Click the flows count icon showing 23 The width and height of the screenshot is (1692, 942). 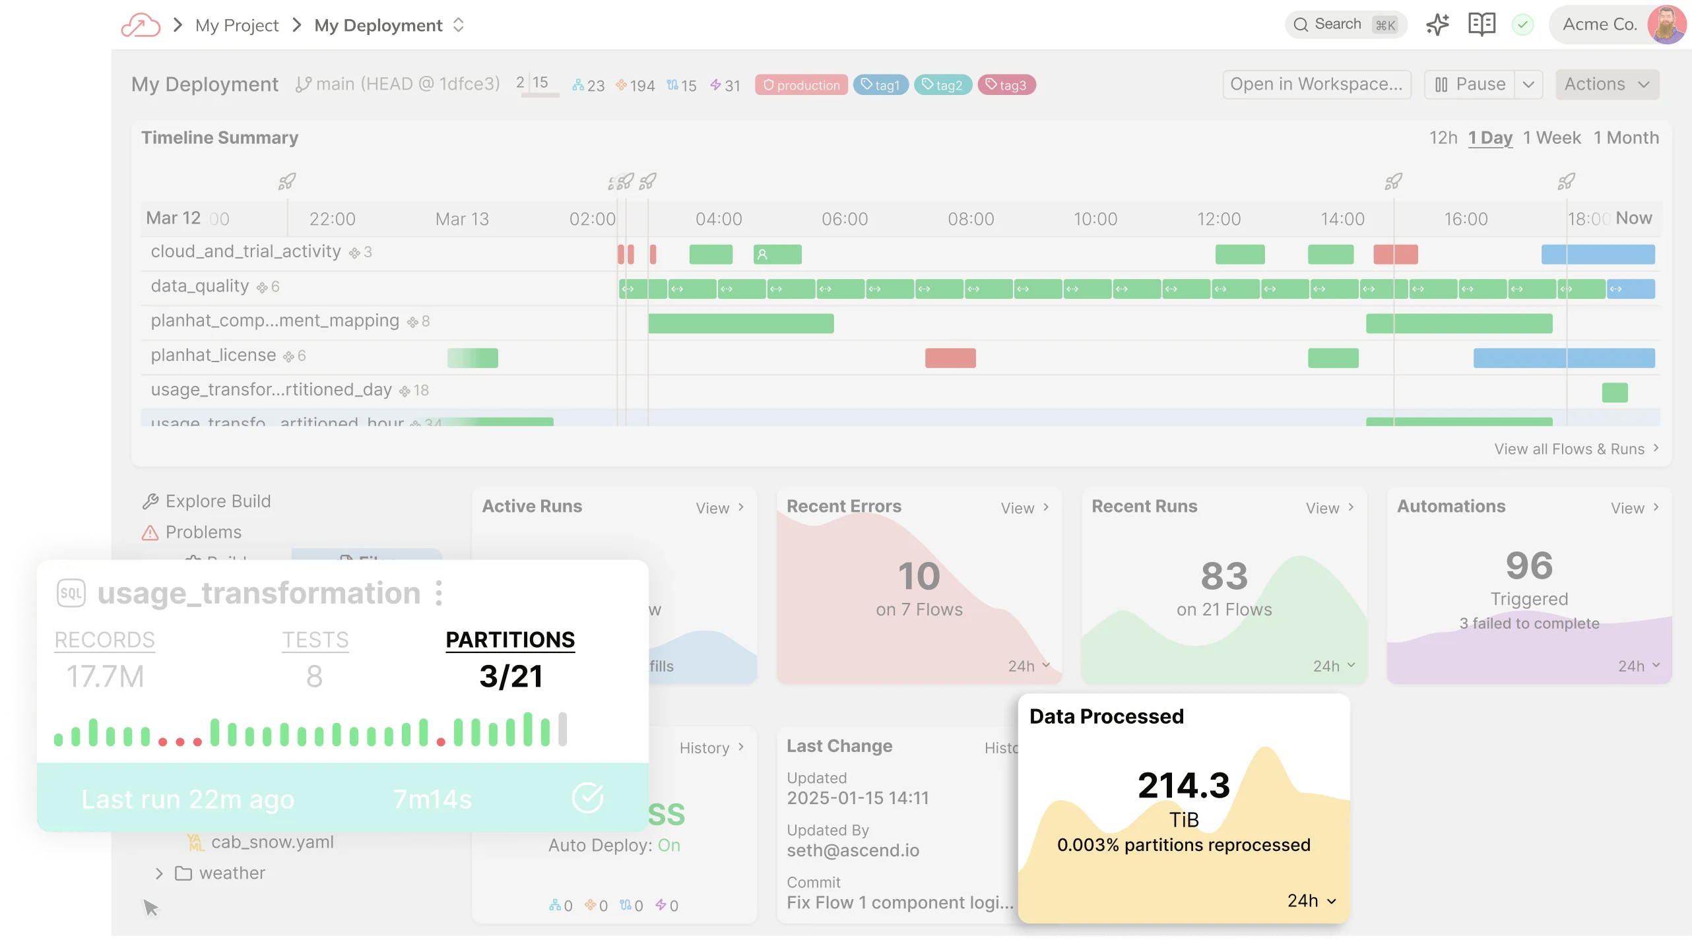(x=587, y=84)
